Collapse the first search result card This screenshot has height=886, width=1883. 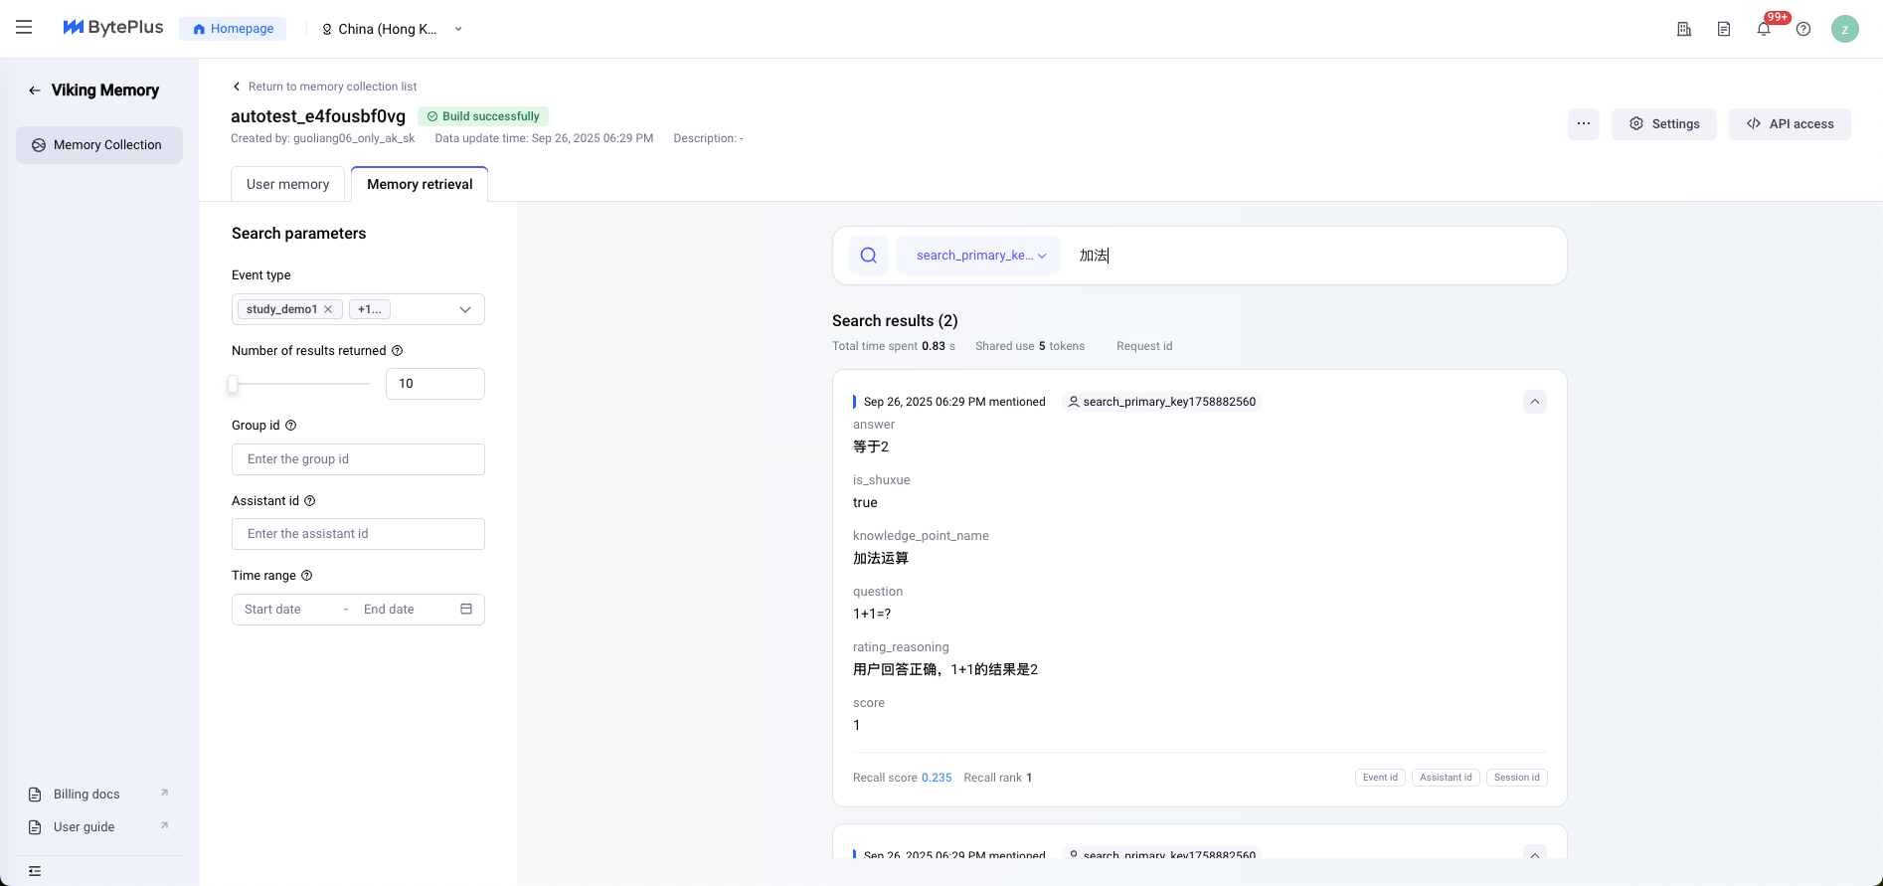(1534, 402)
